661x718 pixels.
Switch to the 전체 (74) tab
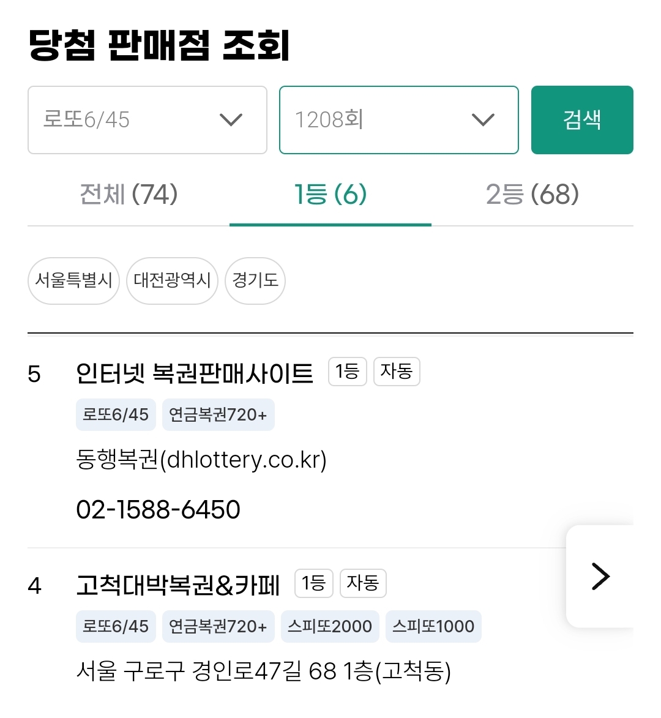[x=129, y=195]
